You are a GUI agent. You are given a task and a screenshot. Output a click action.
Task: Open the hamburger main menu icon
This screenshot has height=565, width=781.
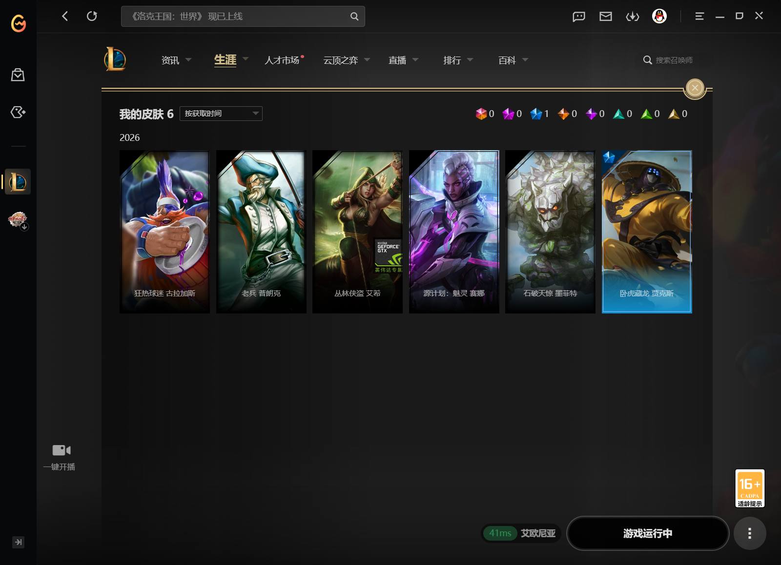(699, 16)
